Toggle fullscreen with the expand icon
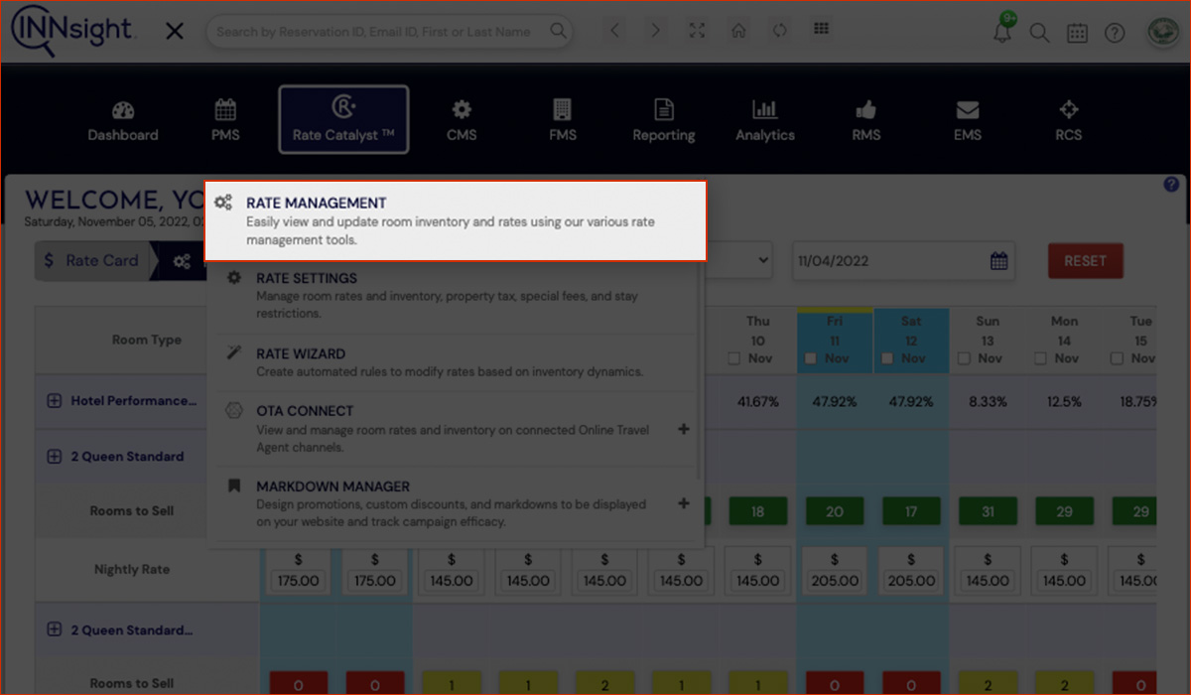Image resolution: width=1191 pixels, height=695 pixels. [x=697, y=31]
